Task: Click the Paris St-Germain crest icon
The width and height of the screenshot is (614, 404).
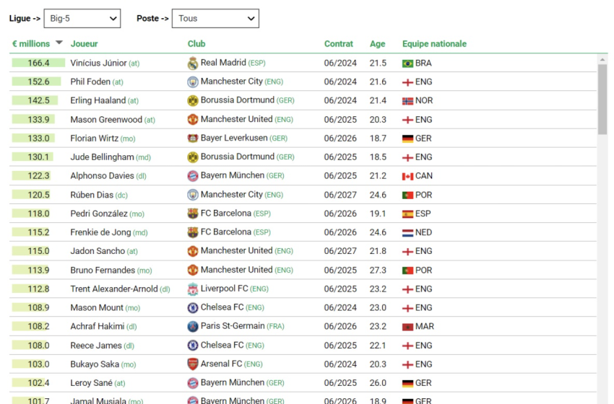Action: (193, 327)
